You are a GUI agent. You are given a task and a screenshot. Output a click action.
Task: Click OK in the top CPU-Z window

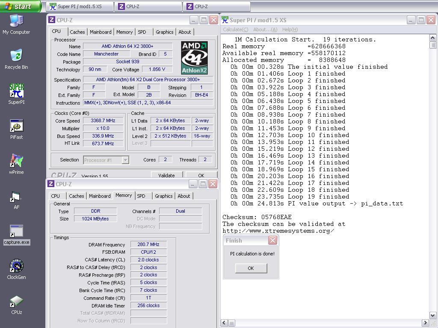click(201, 175)
